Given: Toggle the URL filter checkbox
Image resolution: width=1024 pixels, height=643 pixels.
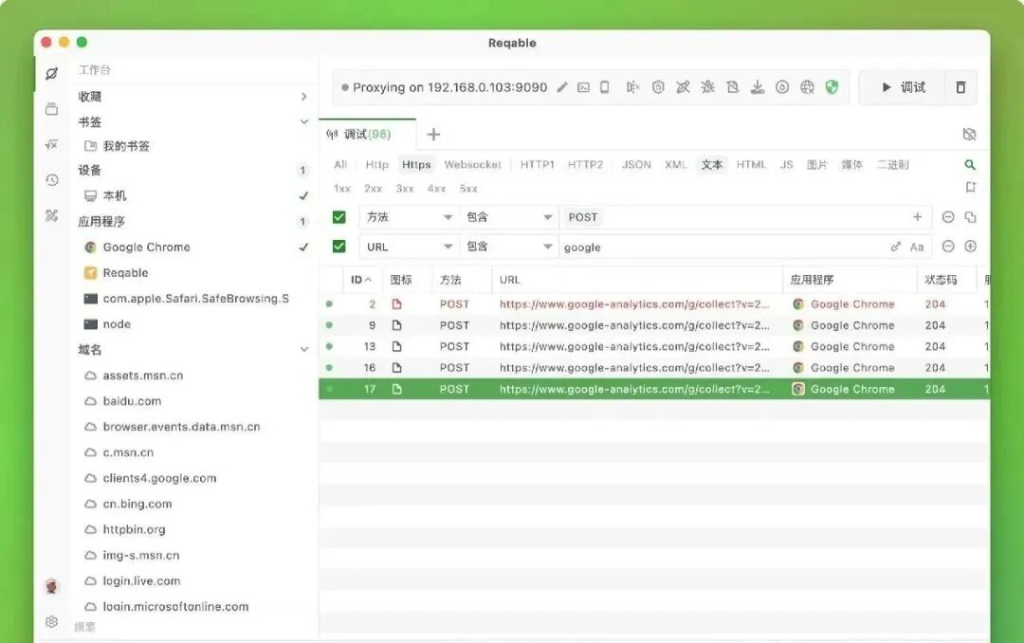Looking at the screenshot, I should pos(338,247).
